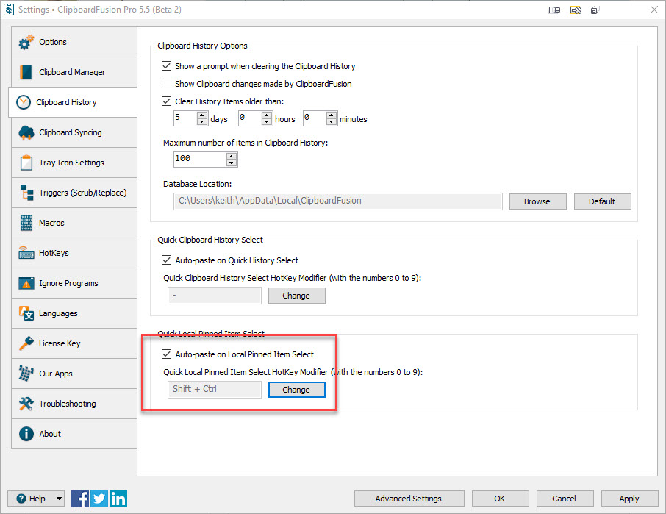Open the Help dropdown arrow
This screenshot has width=666, height=514.
click(x=58, y=499)
